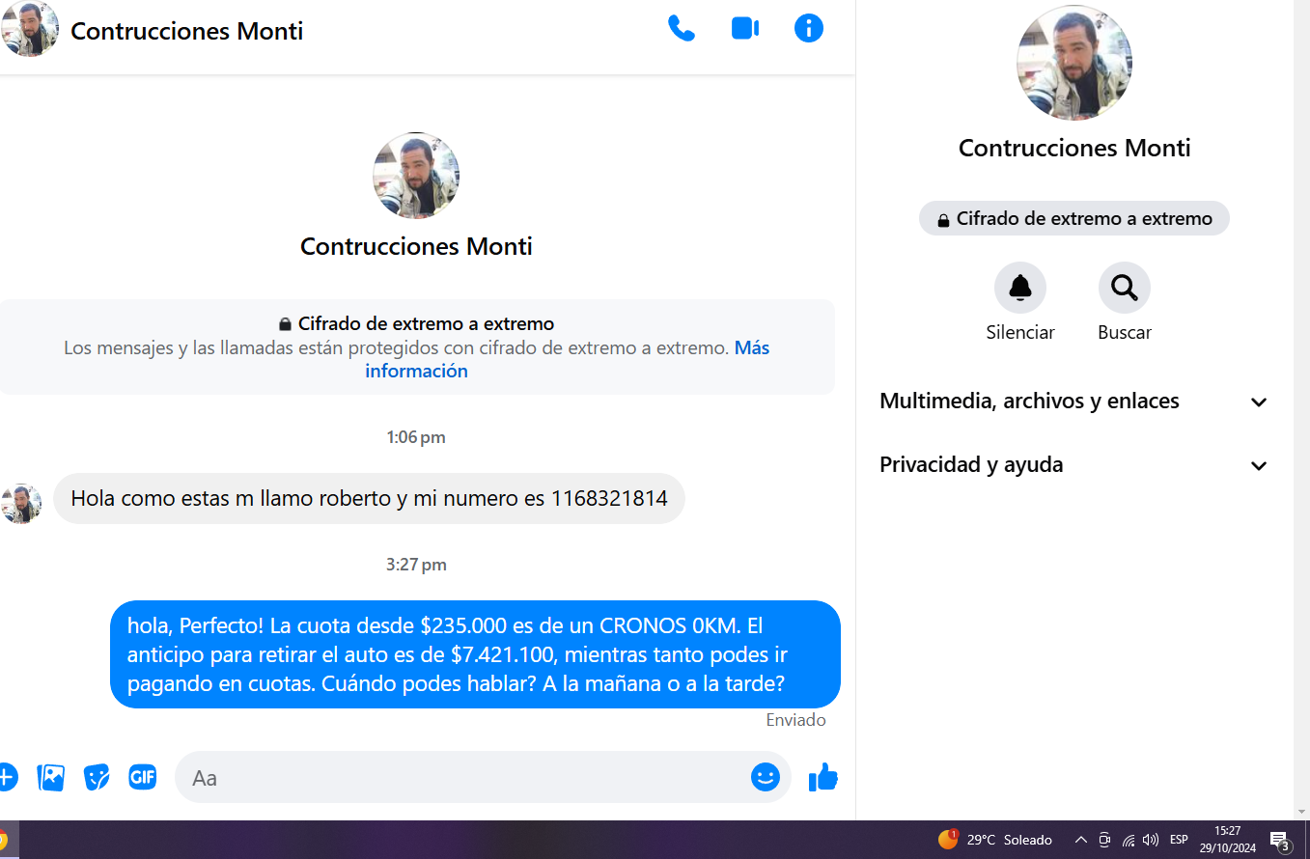Attach a photo with the image icon

[51, 777]
